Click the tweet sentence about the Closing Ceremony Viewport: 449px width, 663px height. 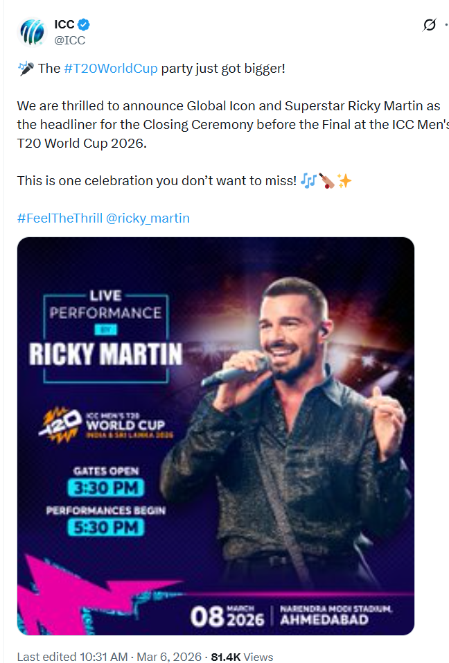point(229,125)
